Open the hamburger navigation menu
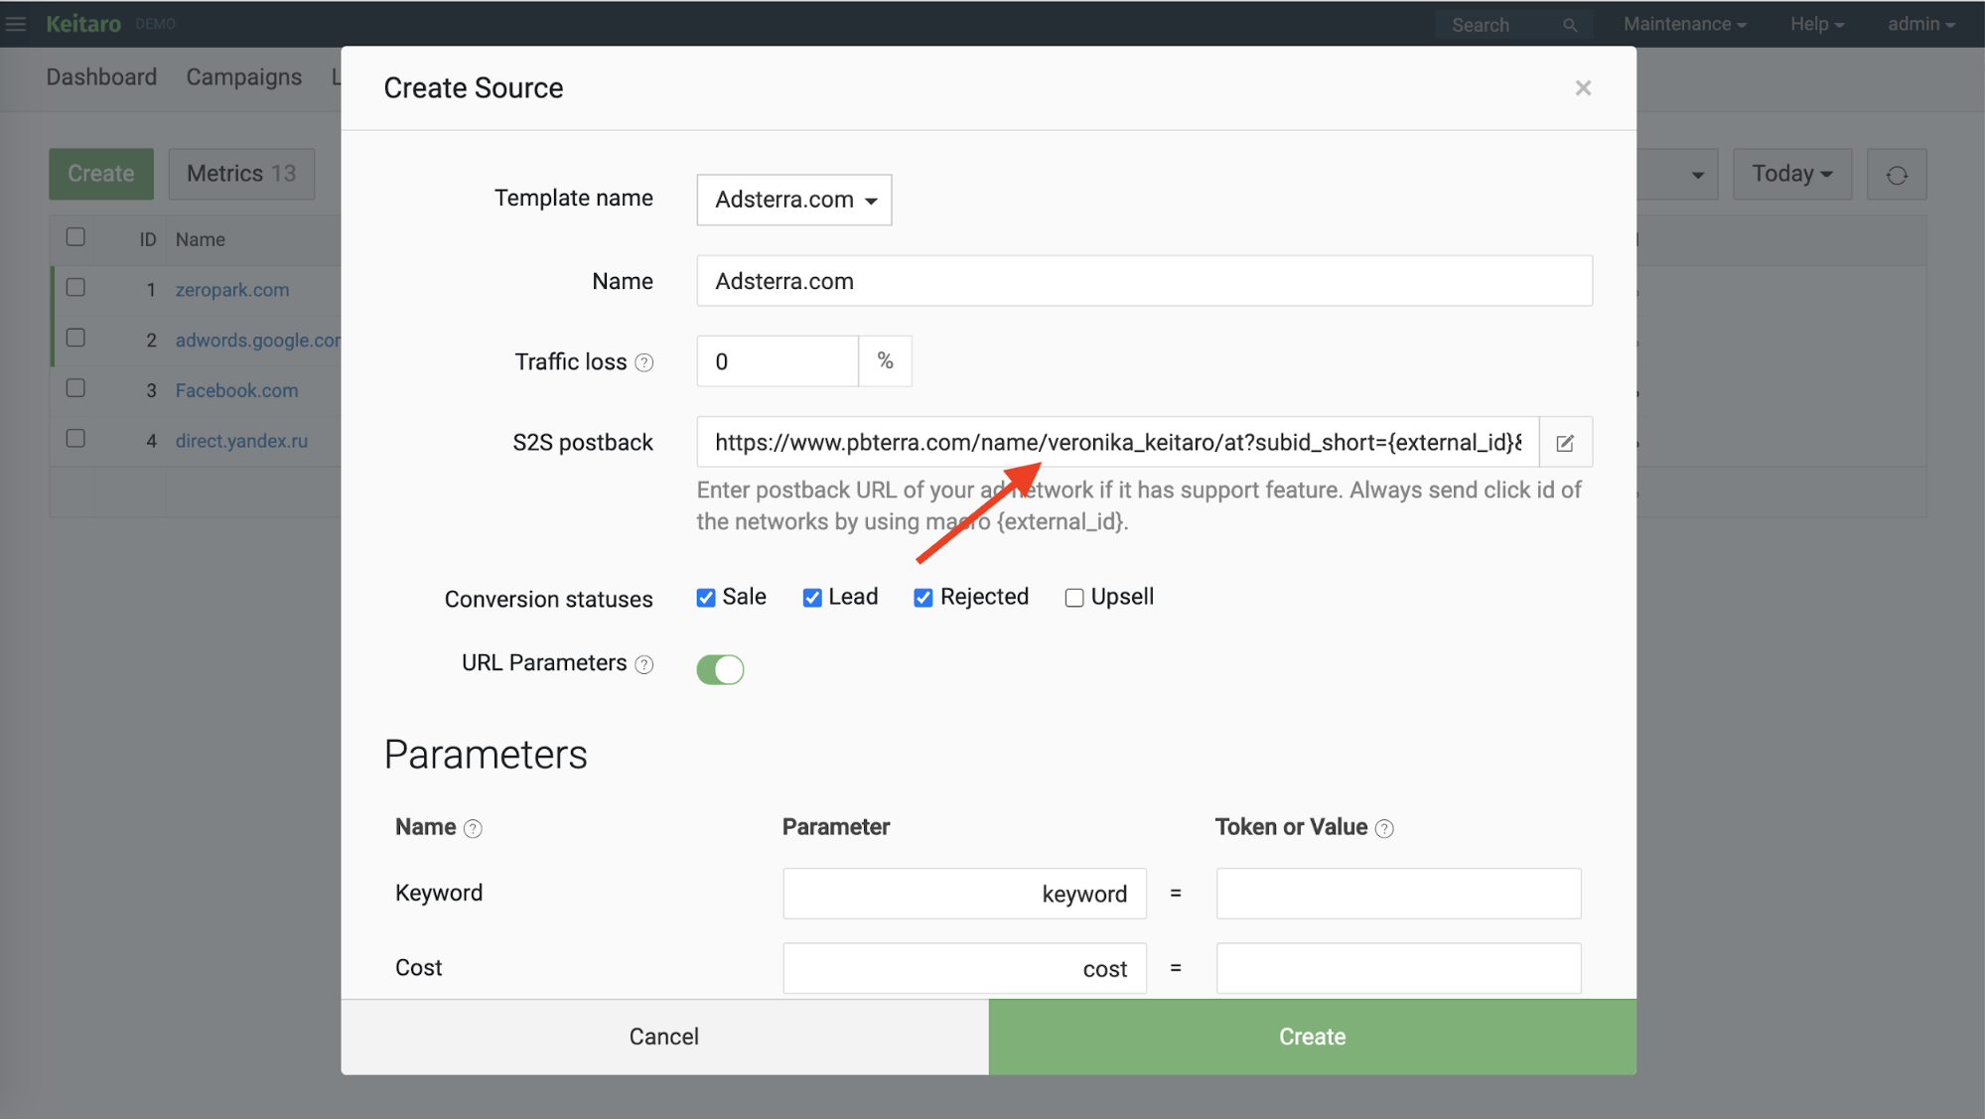Screen dimensions: 1985x1120 tap(15, 23)
